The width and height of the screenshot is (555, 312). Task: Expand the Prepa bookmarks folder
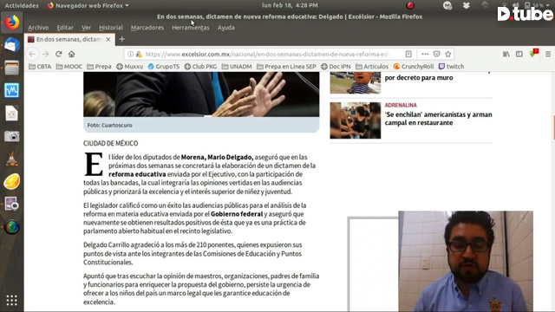click(x=99, y=67)
